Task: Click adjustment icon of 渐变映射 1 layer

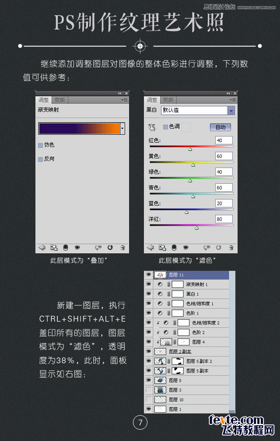Action: 160,284
